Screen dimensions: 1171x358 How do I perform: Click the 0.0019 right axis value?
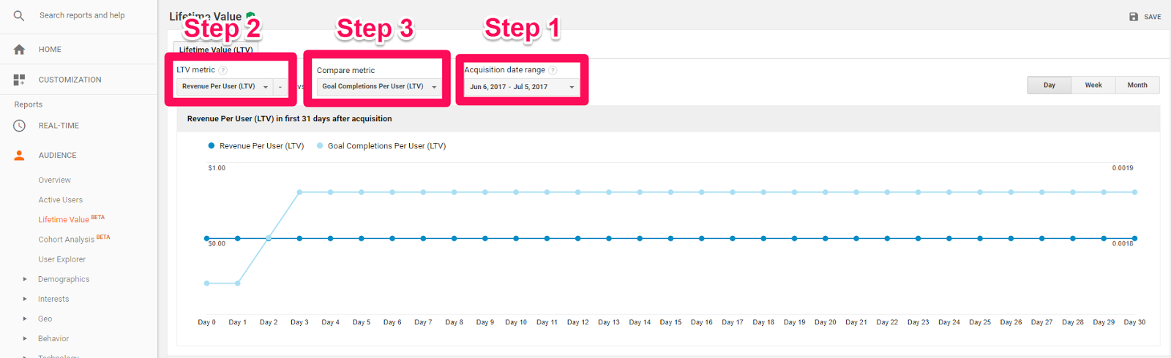coord(1123,168)
